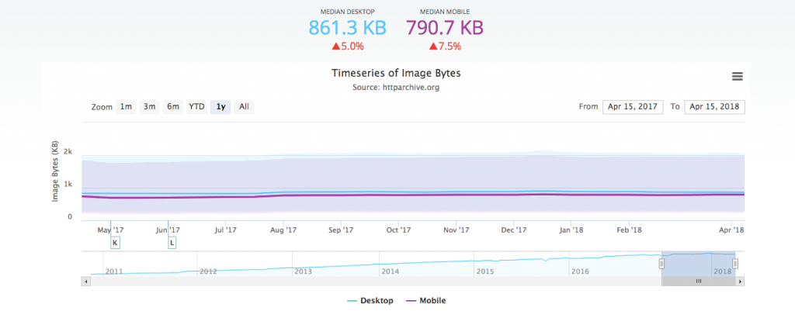Image resolution: width=795 pixels, height=311 pixels.
Task: Select the YTD zoom range
Action: [x=196, y=107]
